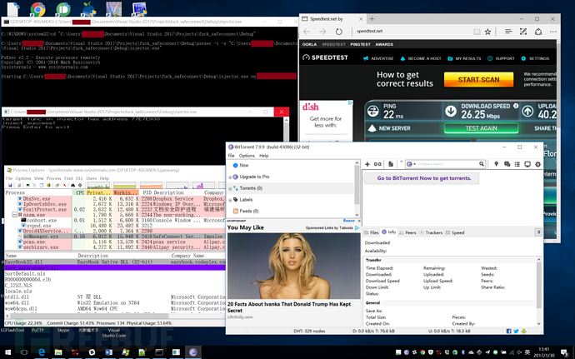The width and height of the screenshot is (575, 359).
Task: Open BitTorrent preferences gear icon
Action: (537, 164)
